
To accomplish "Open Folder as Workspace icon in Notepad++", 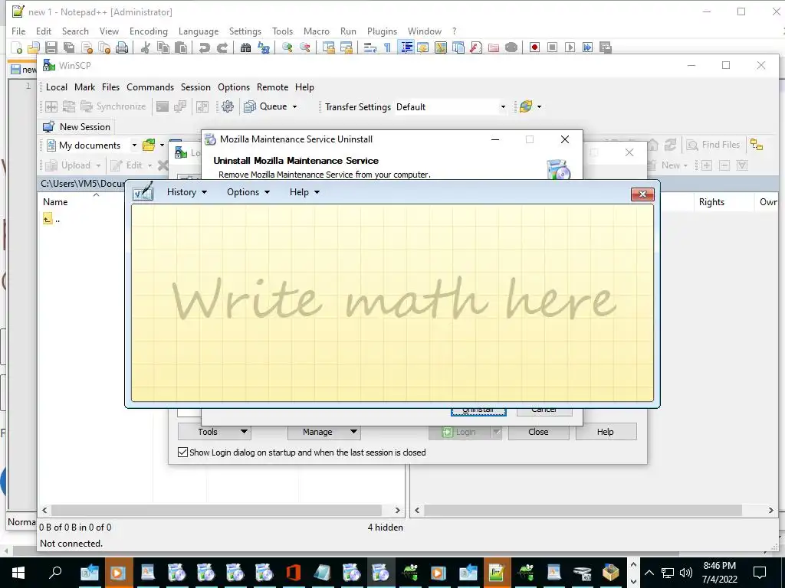I will [494, 47].
